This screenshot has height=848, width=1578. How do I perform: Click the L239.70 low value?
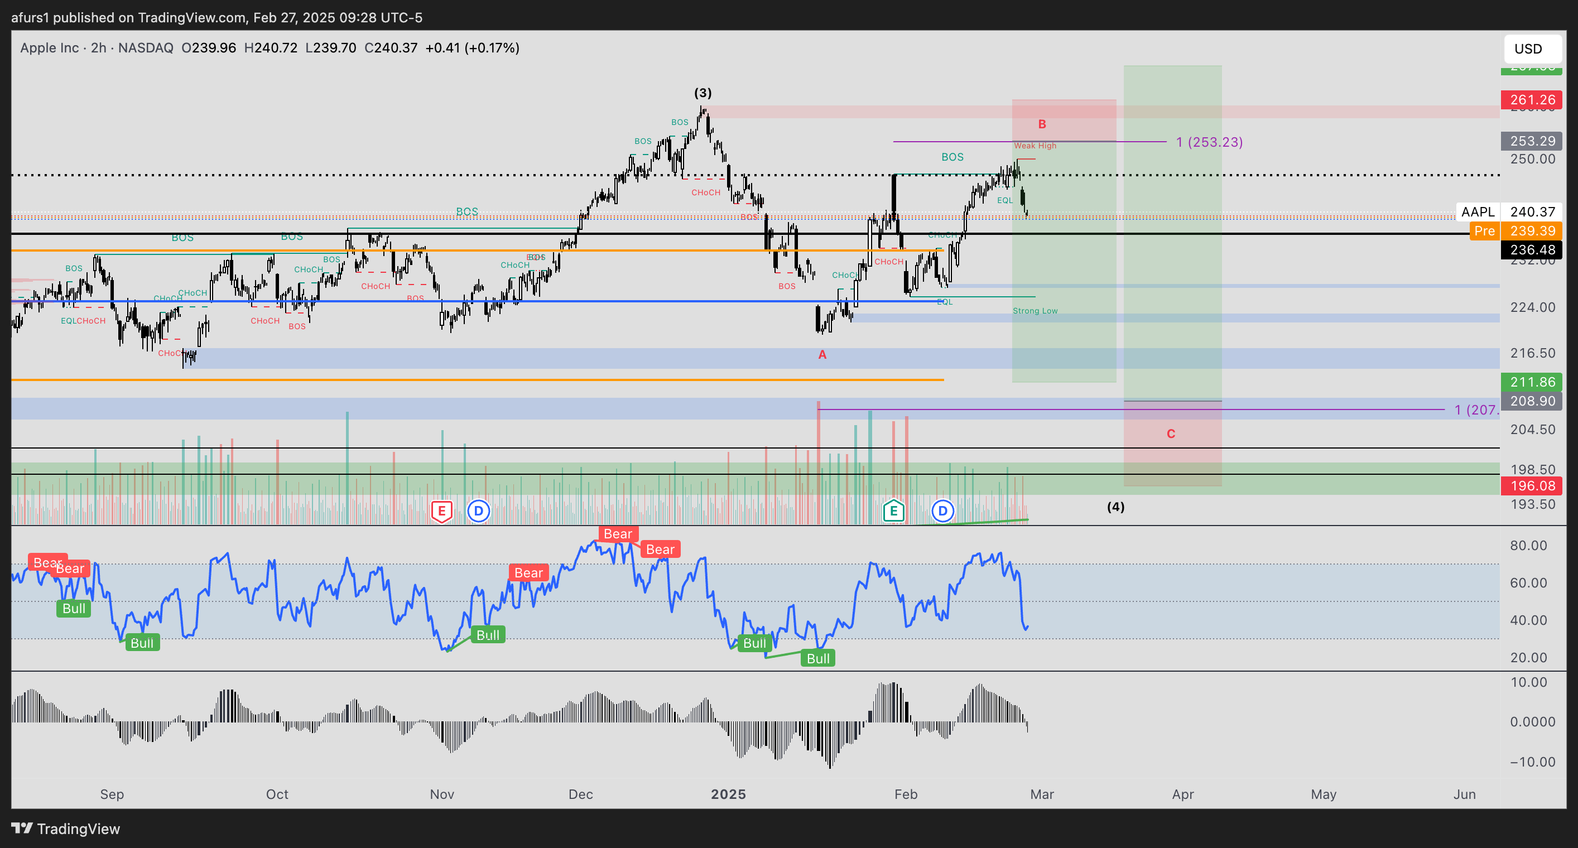click(x=331, y=48)
